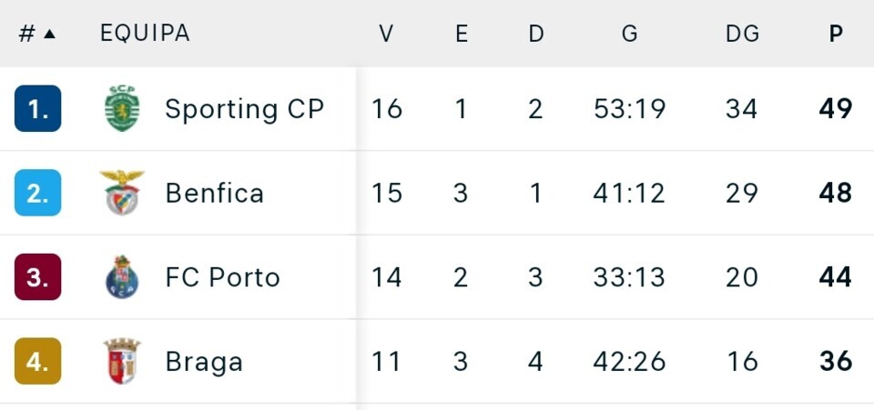874x410 pixels.
Task: Sort table by EQUIPA column
Action: click(145, 34)
